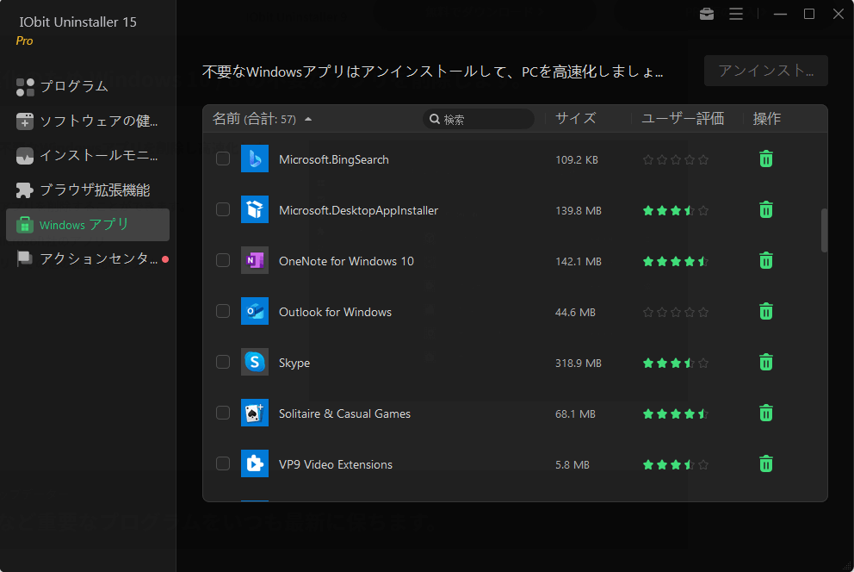Select the Windows アプリ sidebar item
This screenshot has height=572, width=854.
click(88, 225)
